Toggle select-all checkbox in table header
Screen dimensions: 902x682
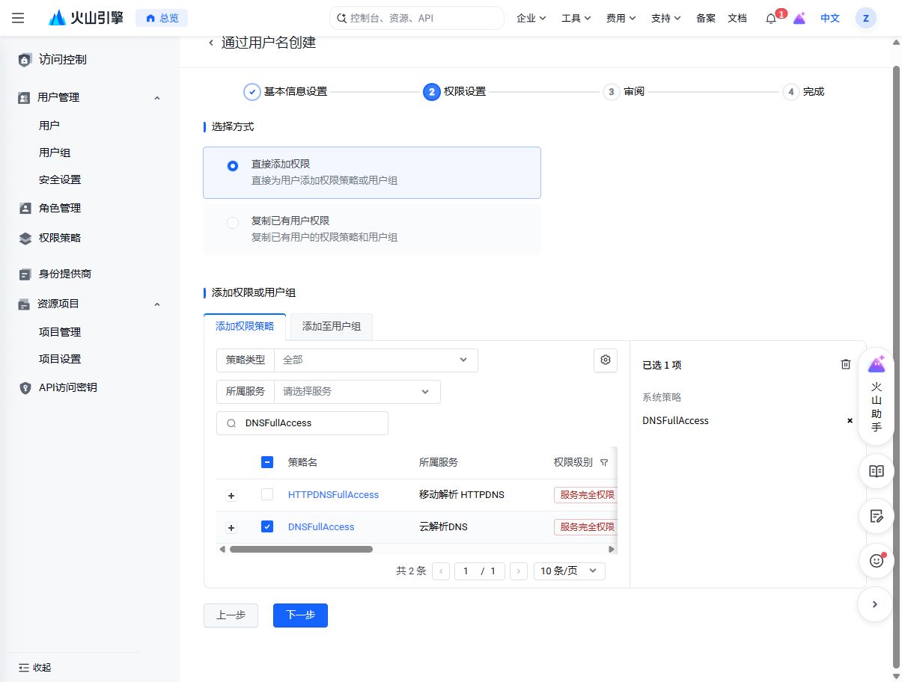click(267, 462)
